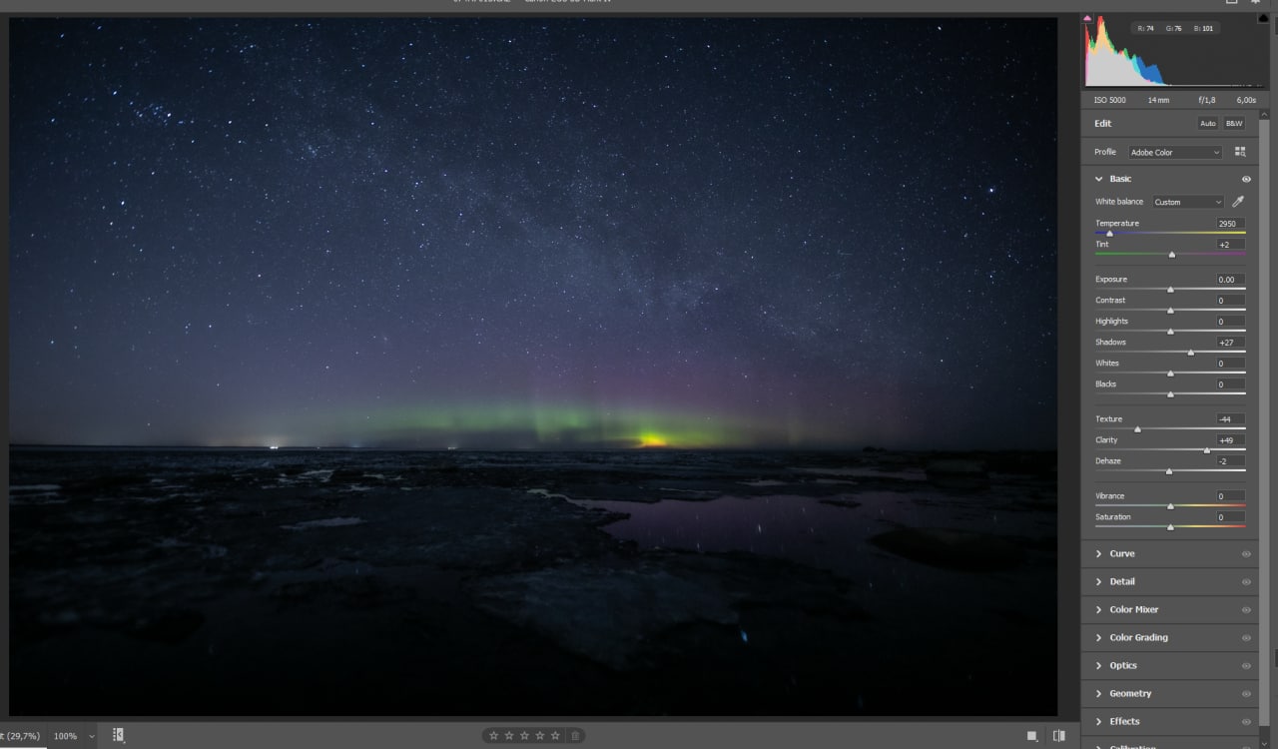This screenshot has height=749, width=1278.
Task: Click the Saturation slider track
Action: pos(1170,526)
